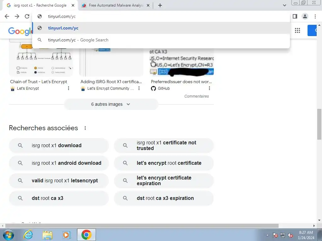Click the network tray icon

pos(283,235)
